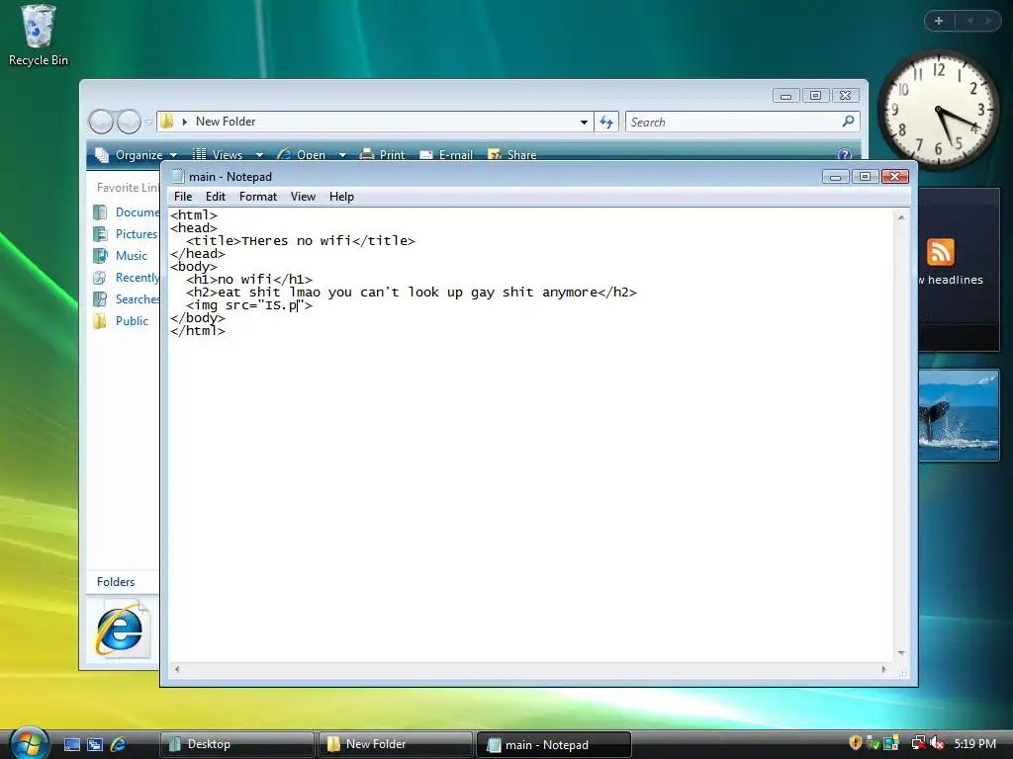Click the network connection tray icon
Image resolution: width=1013 pixels, height=759 pixels.
click(918, 743)
